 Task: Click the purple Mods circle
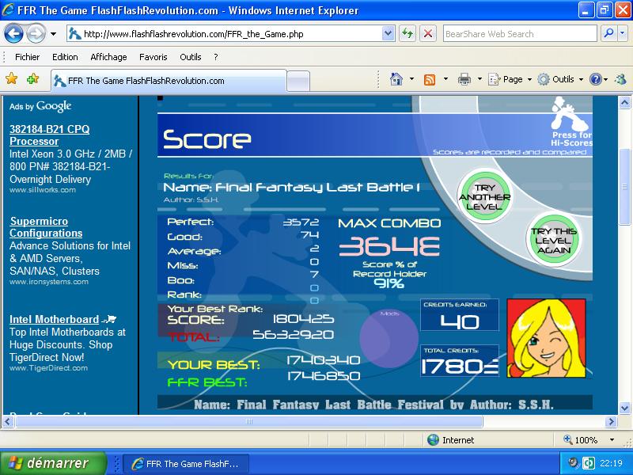[x=389, y=338]
